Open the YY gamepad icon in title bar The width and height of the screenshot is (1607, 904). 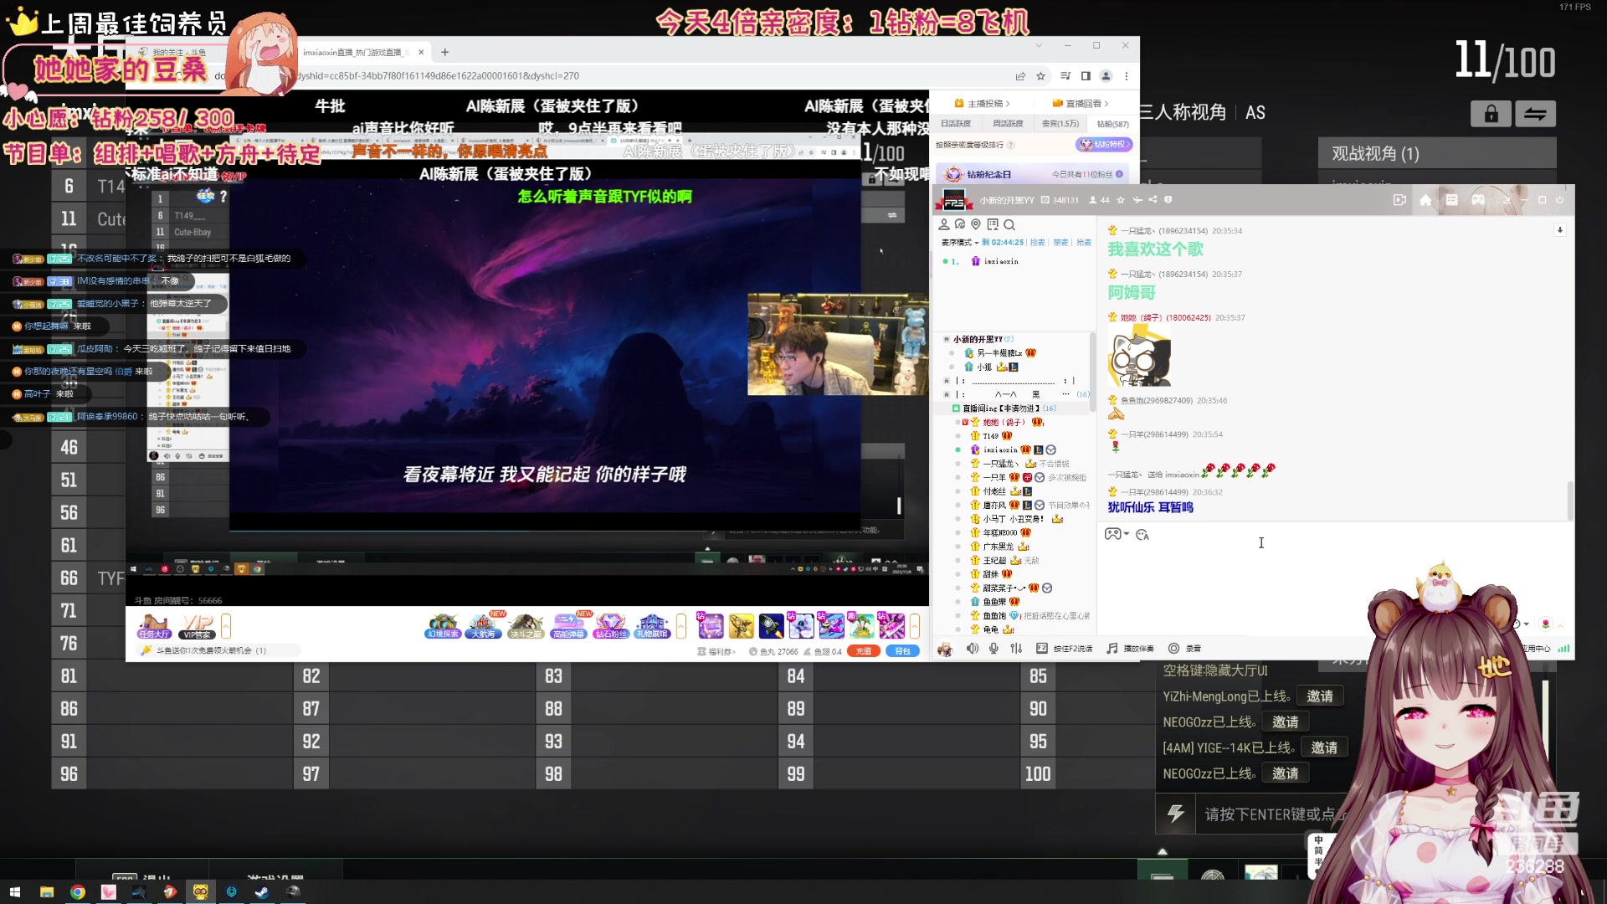pos(1478,199)
